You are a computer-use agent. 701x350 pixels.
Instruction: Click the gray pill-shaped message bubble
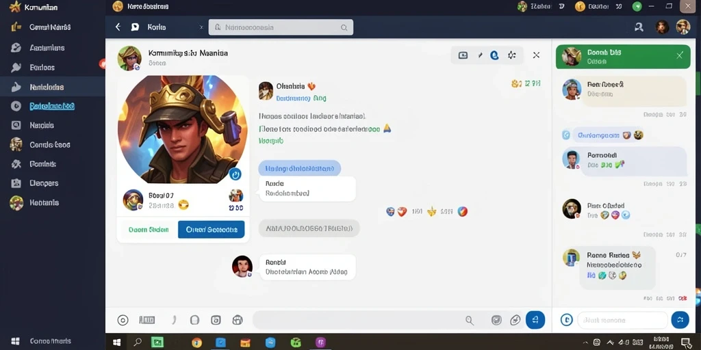[x=309, y=228]
